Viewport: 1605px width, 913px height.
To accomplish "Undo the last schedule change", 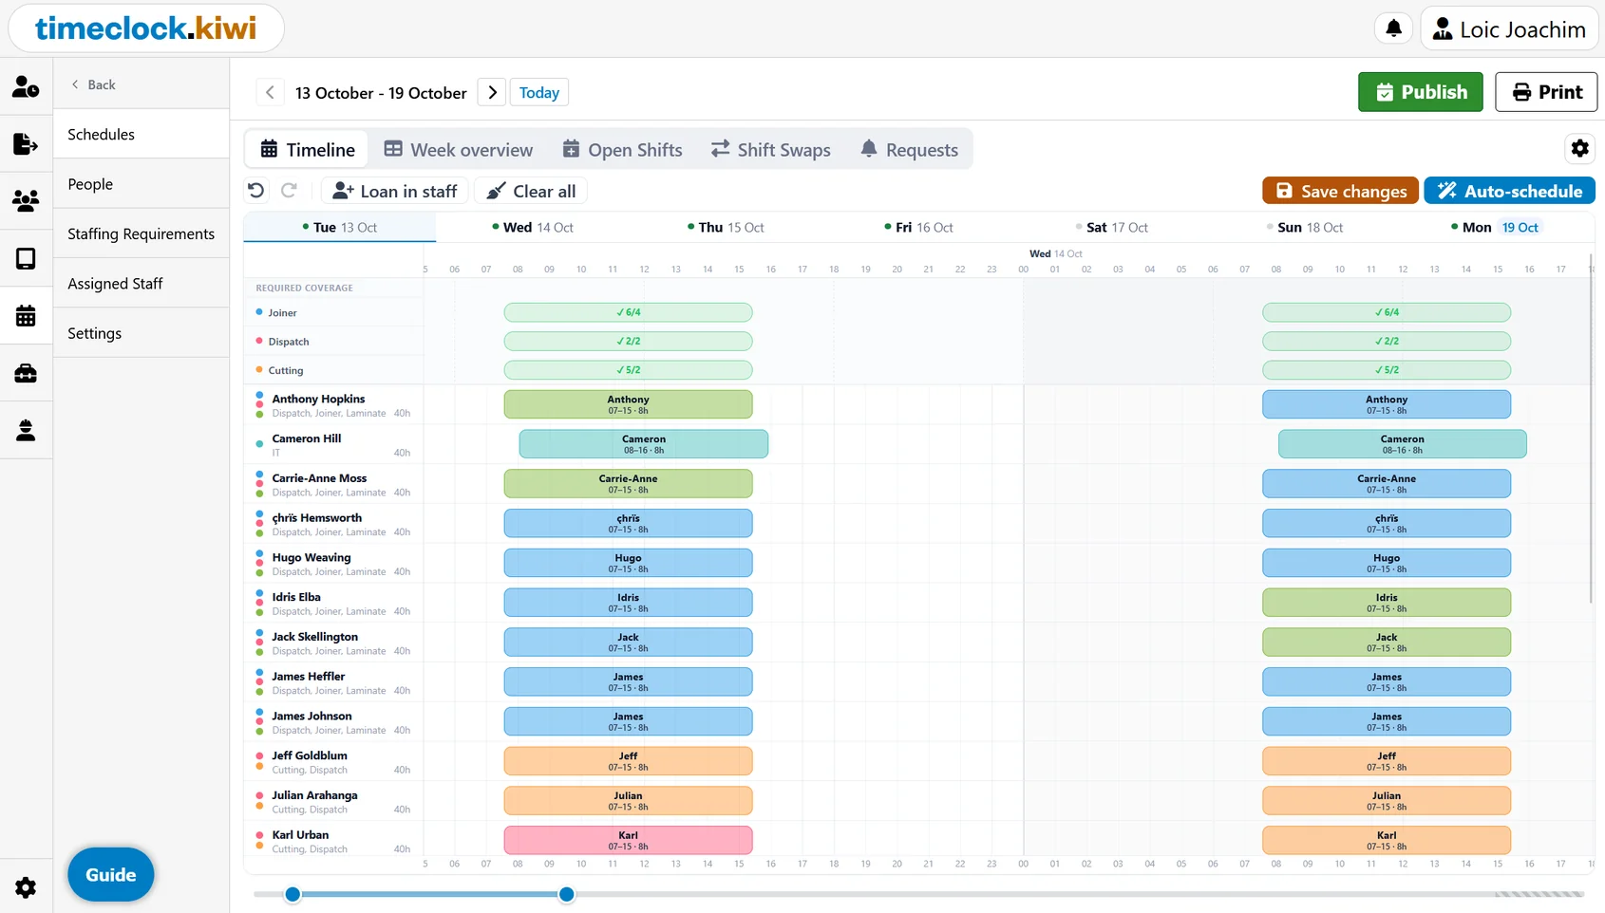I will [255, 191].
